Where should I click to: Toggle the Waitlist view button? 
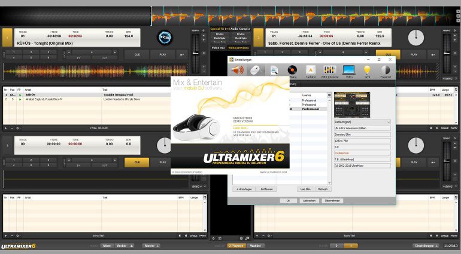pos(255,246)
